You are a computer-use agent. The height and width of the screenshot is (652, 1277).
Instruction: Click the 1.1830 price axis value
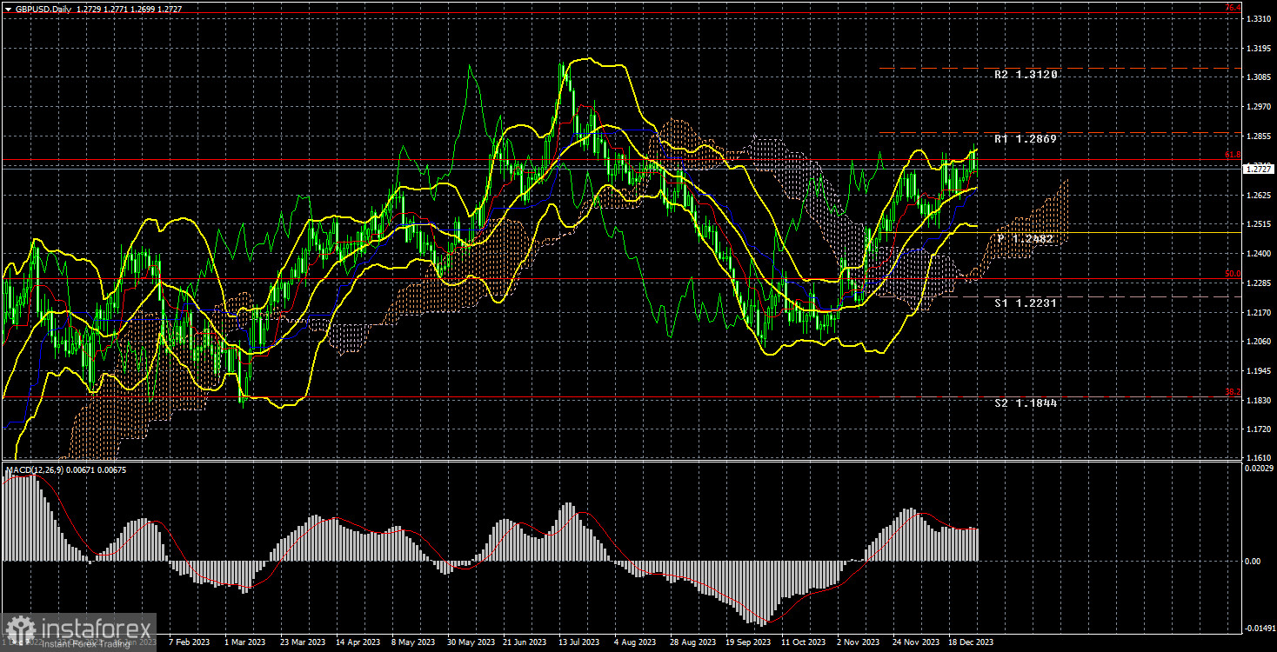[x=1259, y=400]
